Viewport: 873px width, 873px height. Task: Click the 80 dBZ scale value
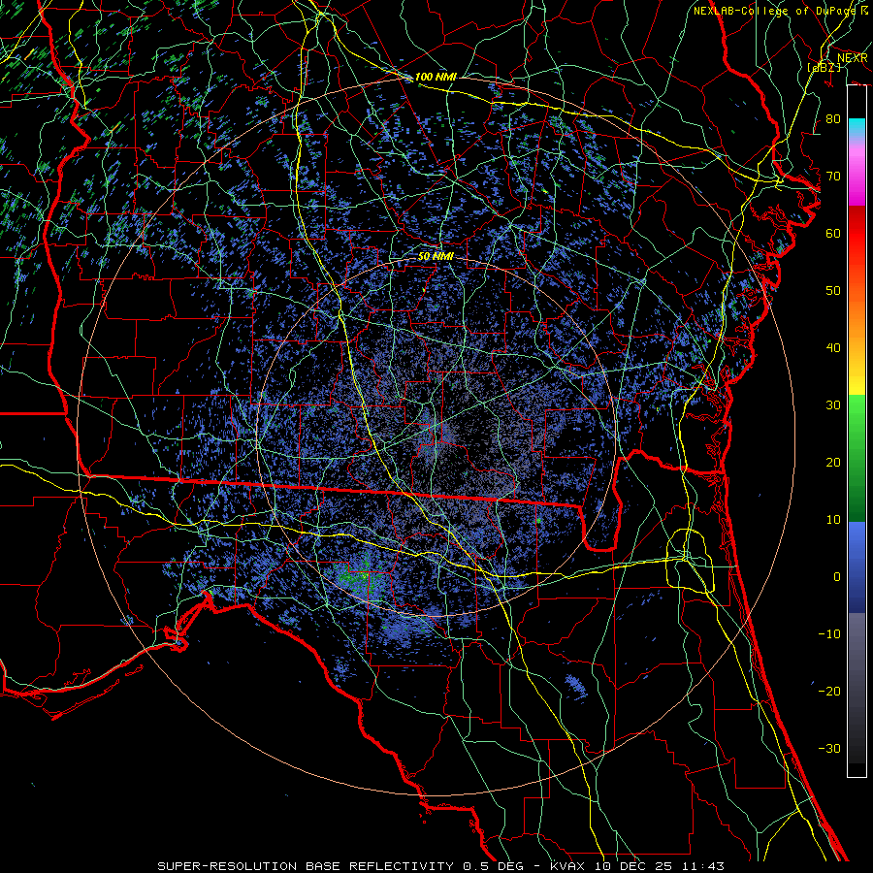[x=833, y=118]
